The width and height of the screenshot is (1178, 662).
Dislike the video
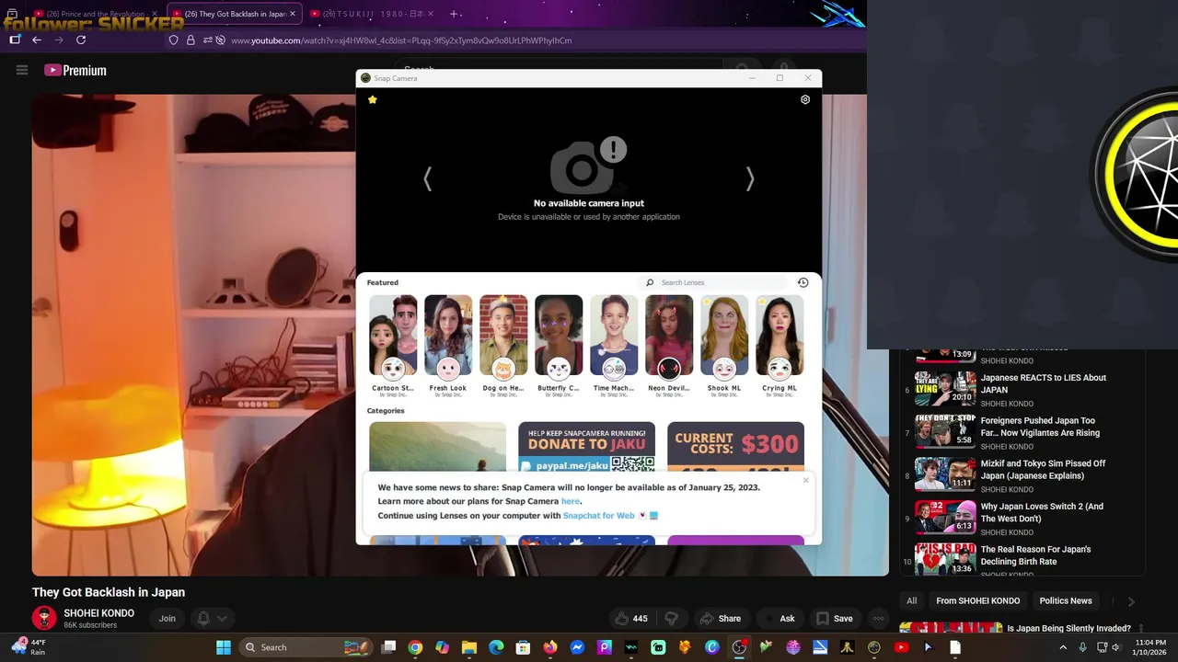[672, 619]
